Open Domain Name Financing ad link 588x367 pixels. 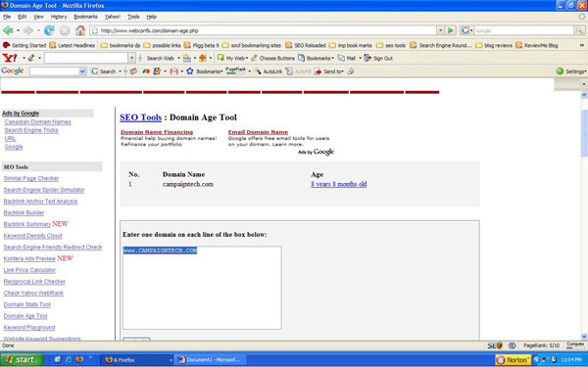(157, 132)
